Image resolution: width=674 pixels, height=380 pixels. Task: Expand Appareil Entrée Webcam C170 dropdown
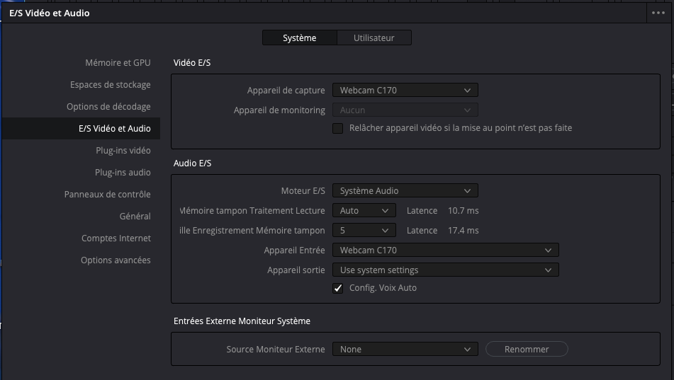coord(445,251)
